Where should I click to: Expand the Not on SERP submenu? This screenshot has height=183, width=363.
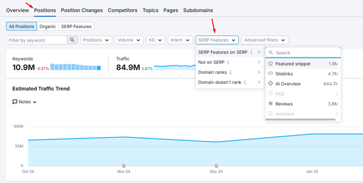pyautogui.click(x=230, y=62)
